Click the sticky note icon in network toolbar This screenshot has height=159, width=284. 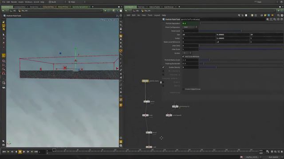tap(265, 15)
